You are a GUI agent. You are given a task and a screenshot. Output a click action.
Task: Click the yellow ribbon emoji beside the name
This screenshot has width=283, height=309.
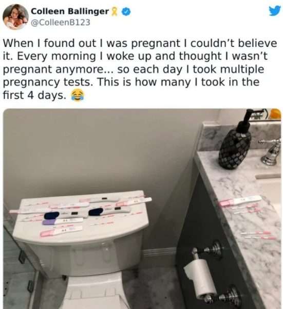point(115,11)
